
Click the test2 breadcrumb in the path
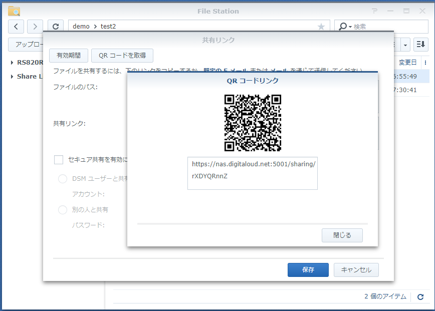click(x=108, y=27)
